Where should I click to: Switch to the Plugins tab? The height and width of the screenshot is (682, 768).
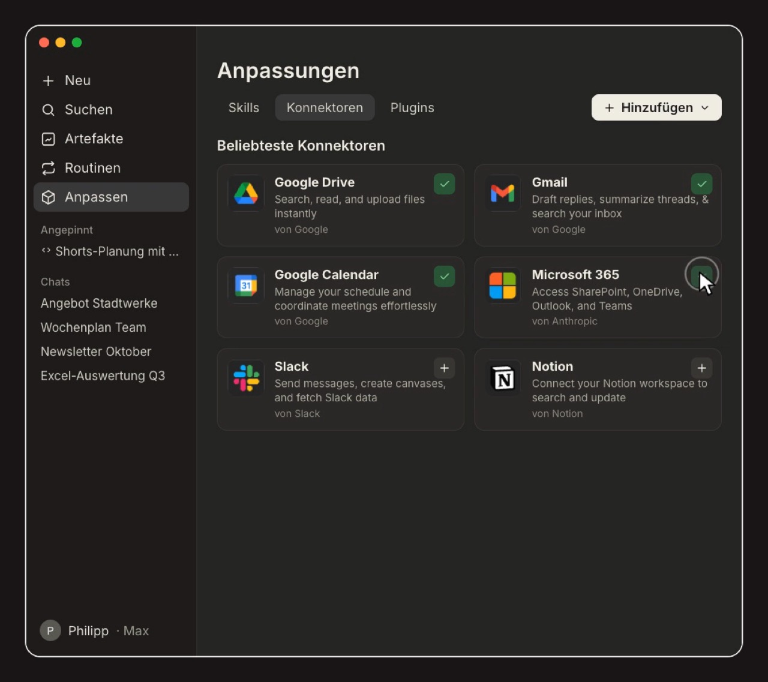pyautogui.click(x=412, y=108)
